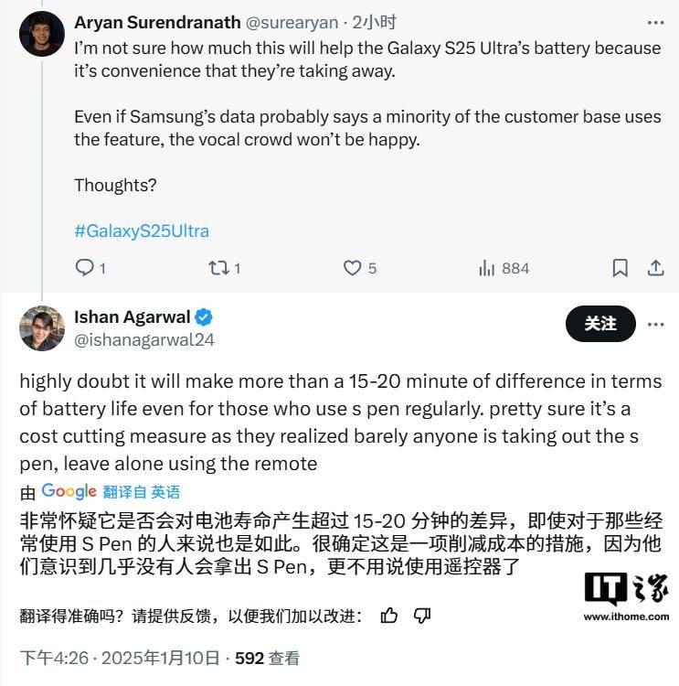
Task: Like Aryan Surendranath's tweet with heart icon
Action: 353,268
